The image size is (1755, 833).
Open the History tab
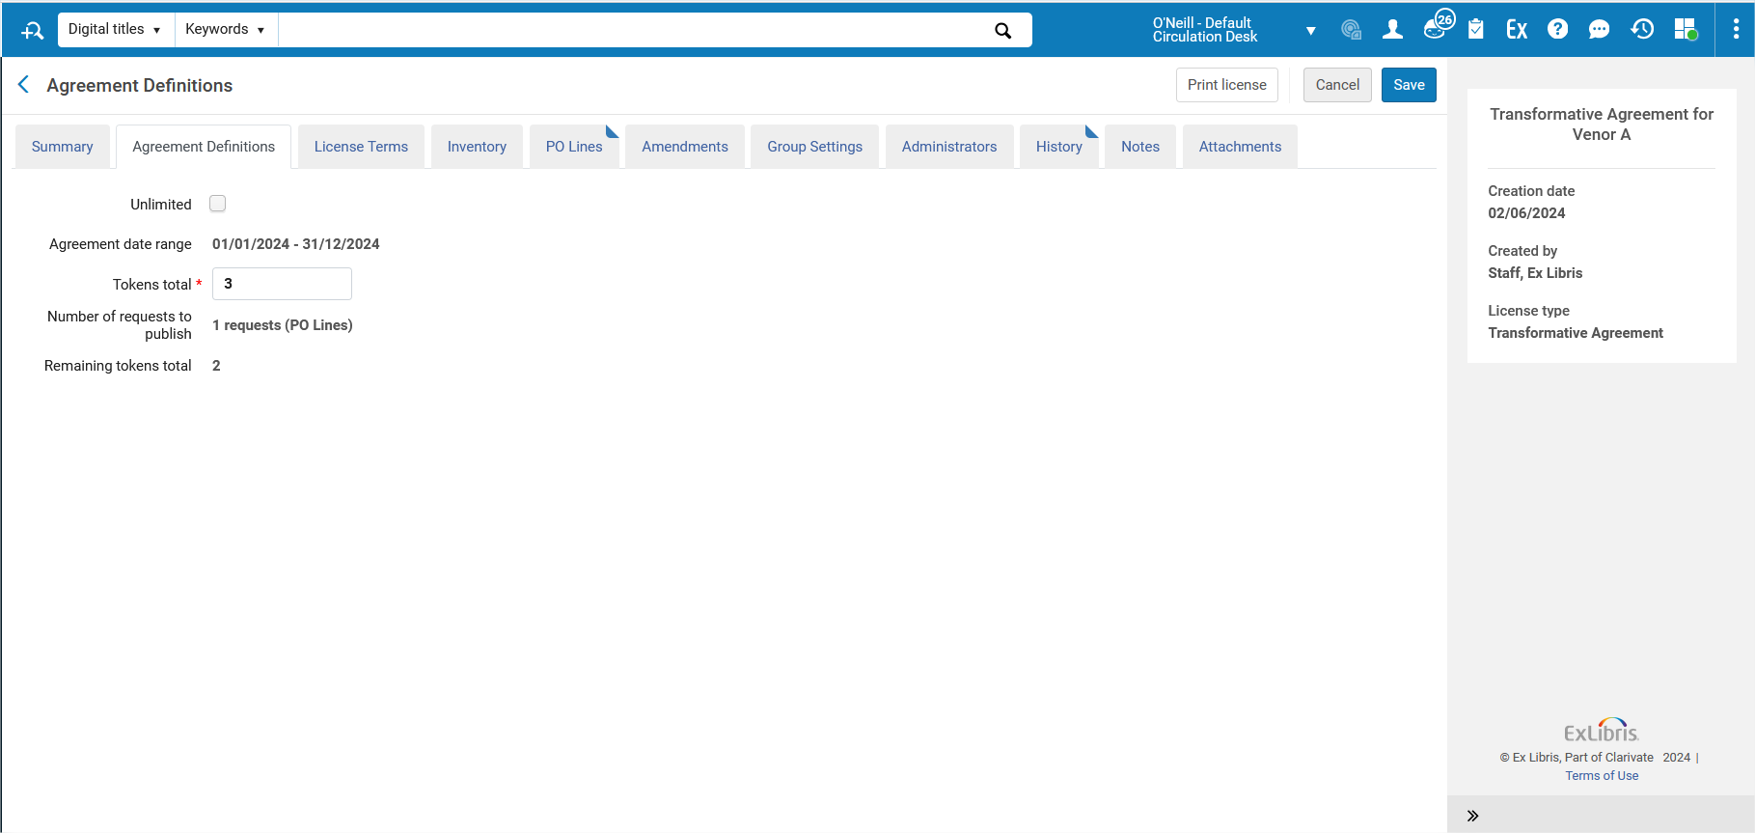(1059, 147)
